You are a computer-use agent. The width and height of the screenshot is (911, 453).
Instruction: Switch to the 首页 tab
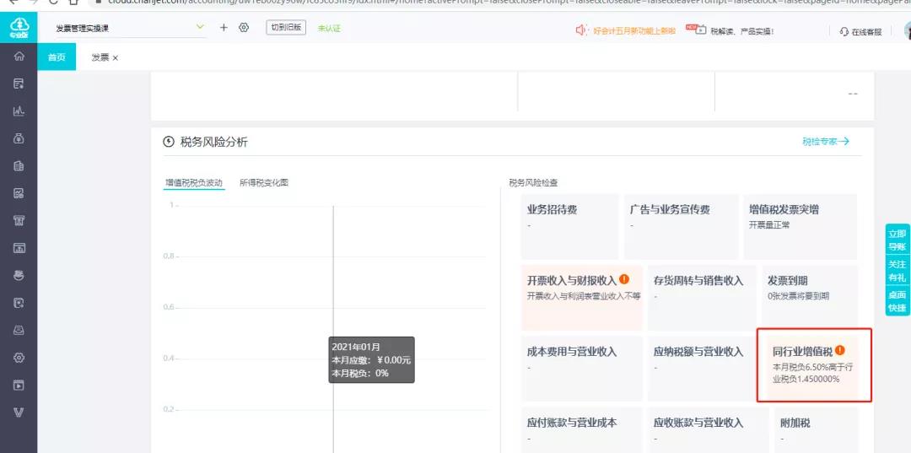point(57,57)
